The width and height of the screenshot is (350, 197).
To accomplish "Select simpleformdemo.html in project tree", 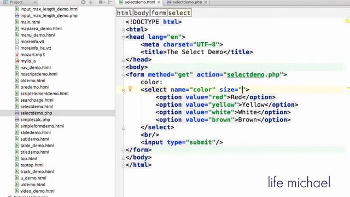I will (x=42, y=126).
